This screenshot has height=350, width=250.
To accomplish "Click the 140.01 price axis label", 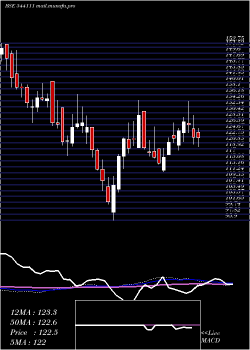I will (235, 78).
